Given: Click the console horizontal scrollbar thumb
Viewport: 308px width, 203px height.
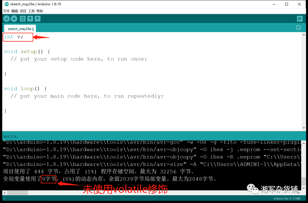Looking at the screenshot, I should (18, 193).
